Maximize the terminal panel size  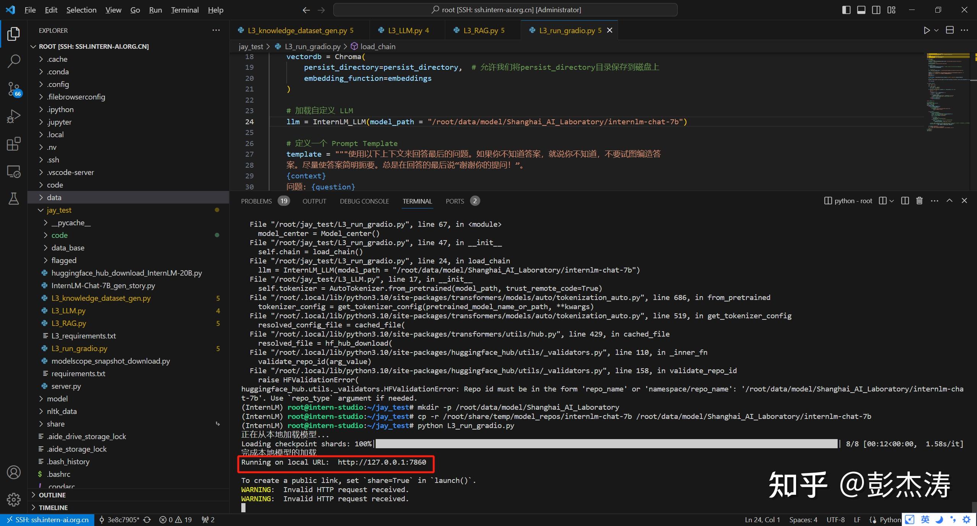(x=950, y=201)
